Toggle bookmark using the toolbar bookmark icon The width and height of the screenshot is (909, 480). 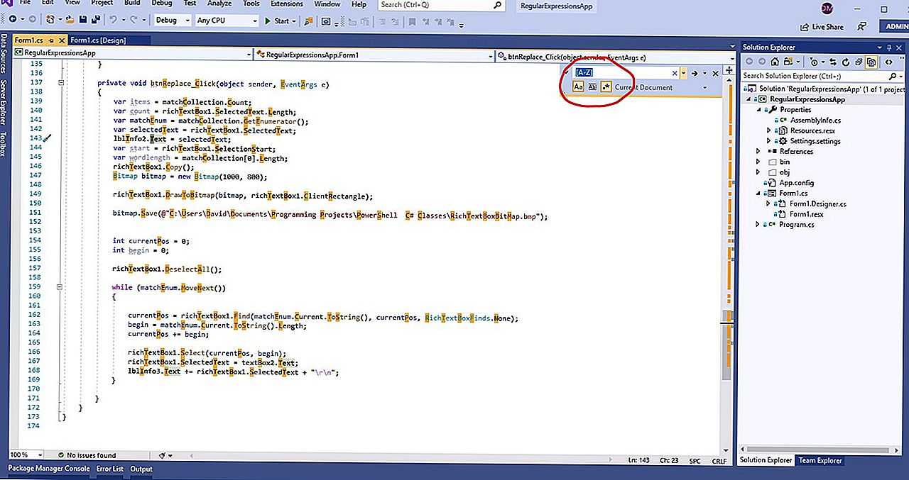pyautogui.click(x=412, y=22)
